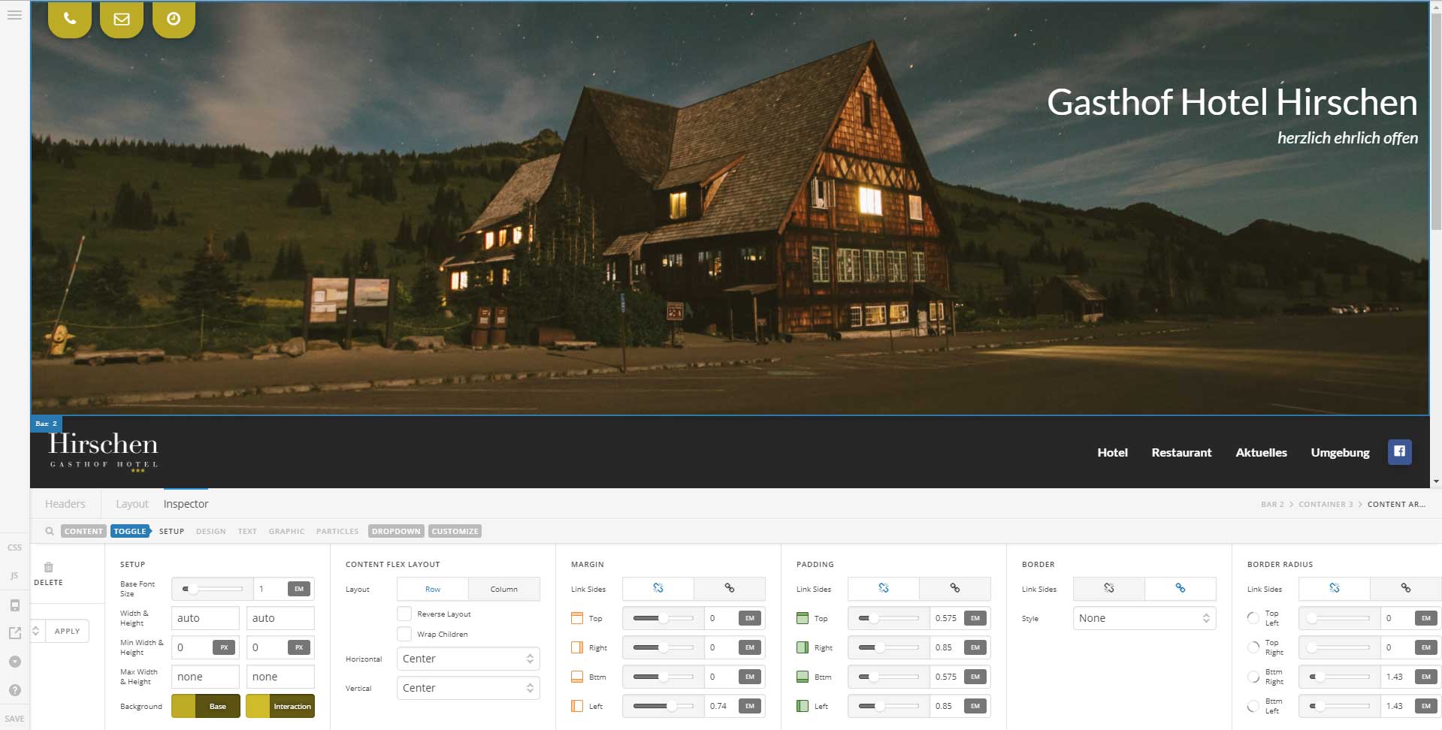Select the linked sides icon for Padding
Image resolution: width=1442 pixels, height=730 pixels.
[954, 589]
